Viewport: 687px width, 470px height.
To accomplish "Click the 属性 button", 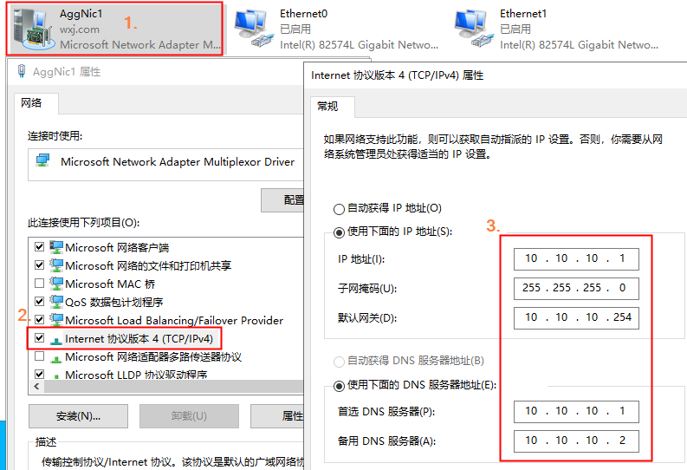I will (277, 416).
